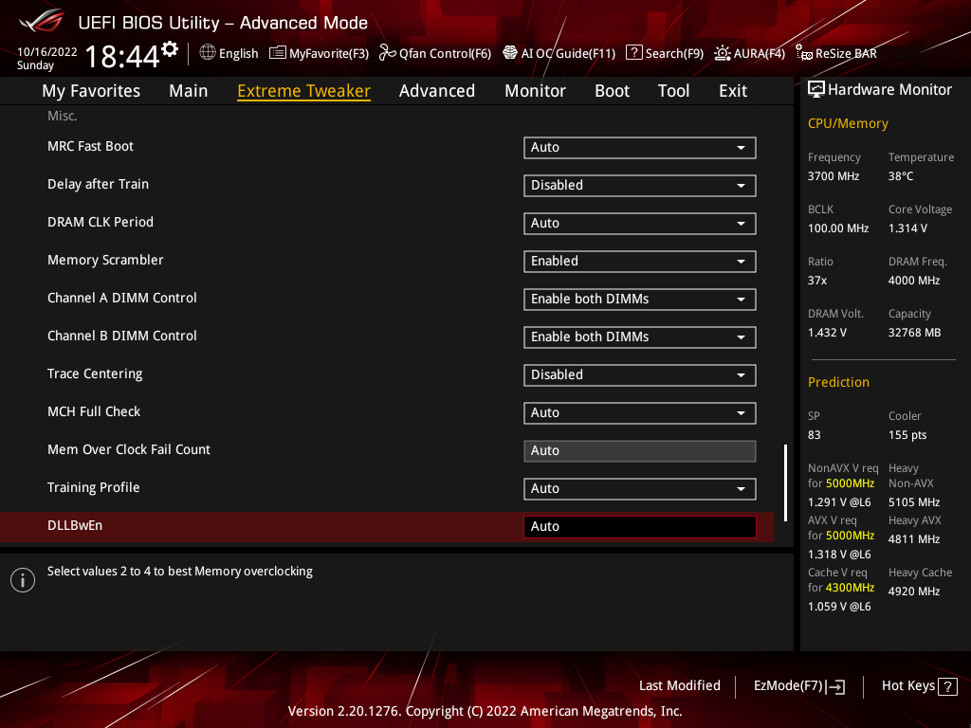Switch to Tool tab
Image resolution: width=971 pixels, height=728 pixels.
[673, 90]
